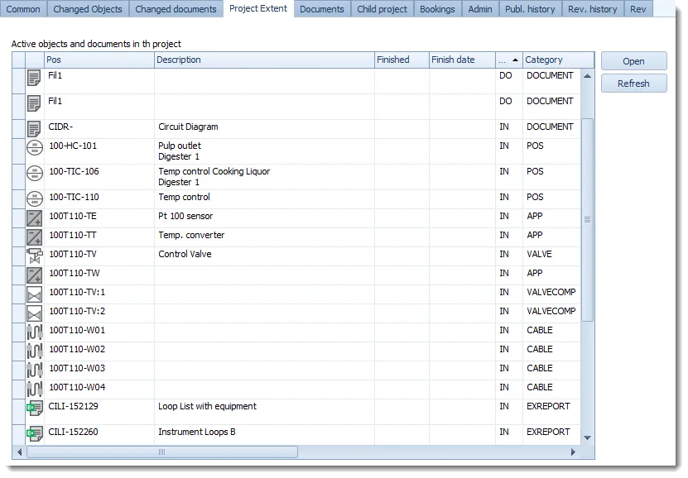
Task: Click the vertical scrollbar down arrow
Action: [587, 437]
